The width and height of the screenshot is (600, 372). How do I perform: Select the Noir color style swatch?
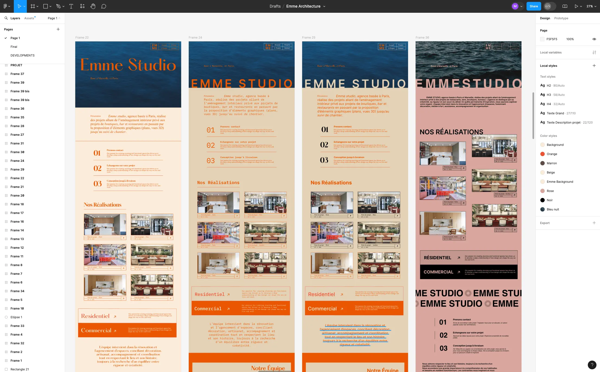click(543, 200)
